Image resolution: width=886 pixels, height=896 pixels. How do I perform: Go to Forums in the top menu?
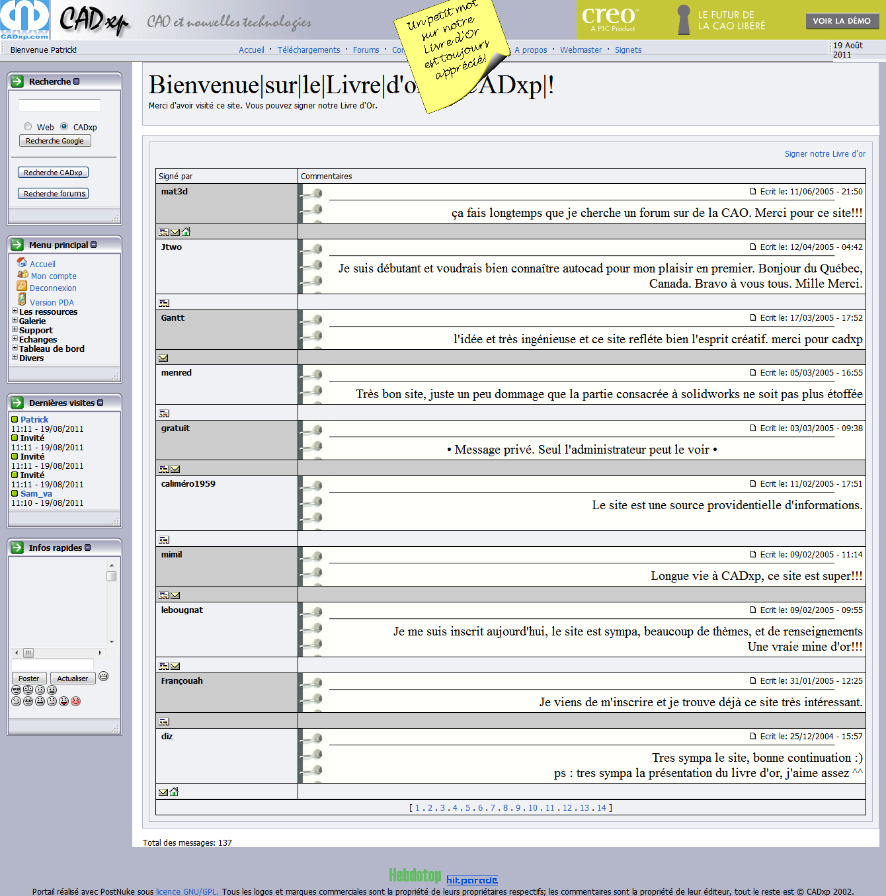coord(366,50)
